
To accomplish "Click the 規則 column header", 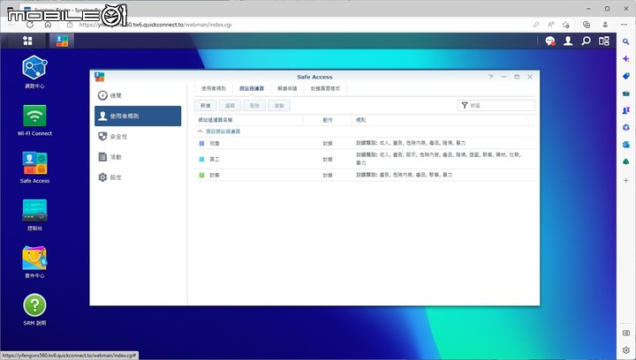I will [440, 120].
